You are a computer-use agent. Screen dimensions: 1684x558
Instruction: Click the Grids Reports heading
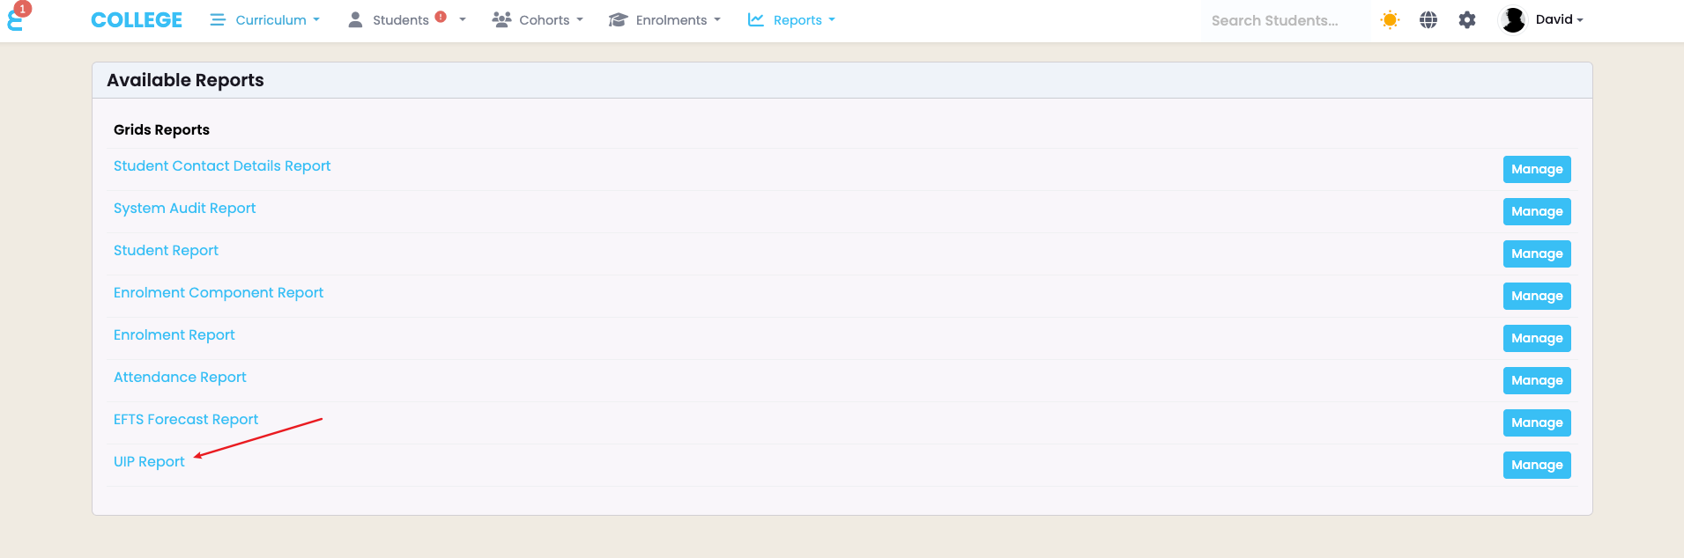coord(161,129)
